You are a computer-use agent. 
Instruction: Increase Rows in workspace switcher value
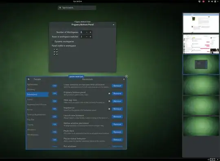coord(90,37)
